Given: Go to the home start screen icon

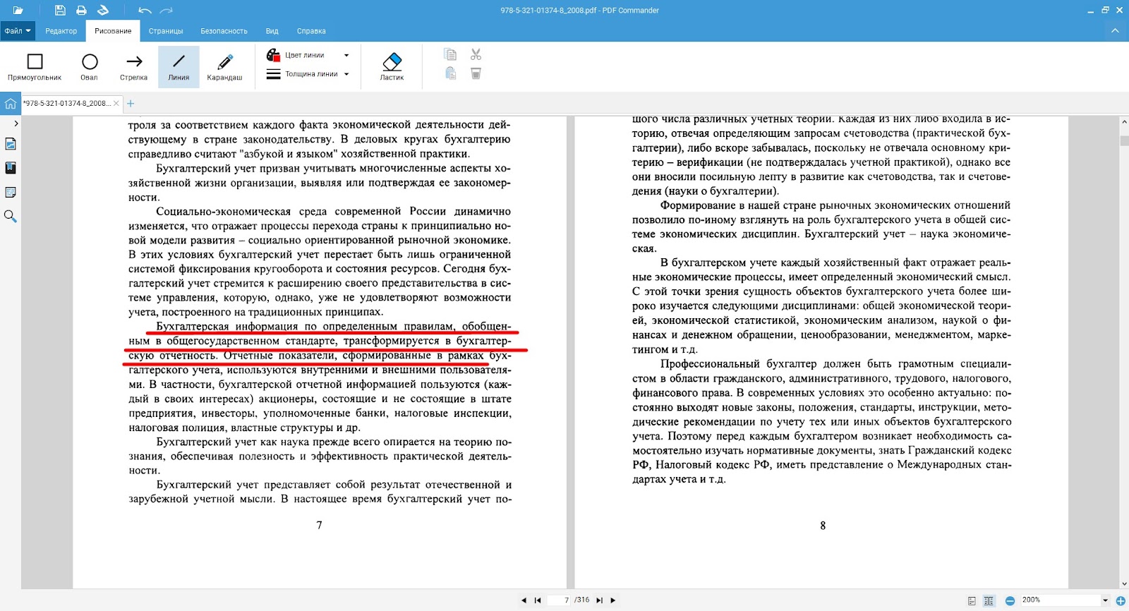Looking at the screenshot, I should [10, 104].
